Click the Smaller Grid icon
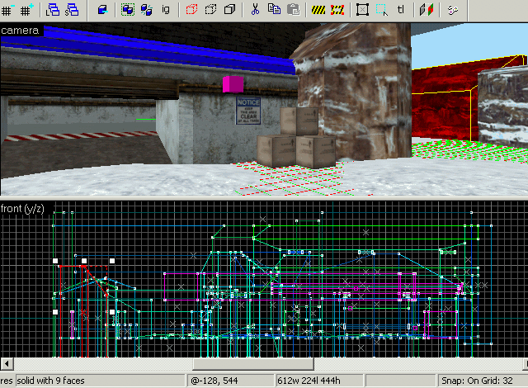528x388 pixels. [7, 10]
